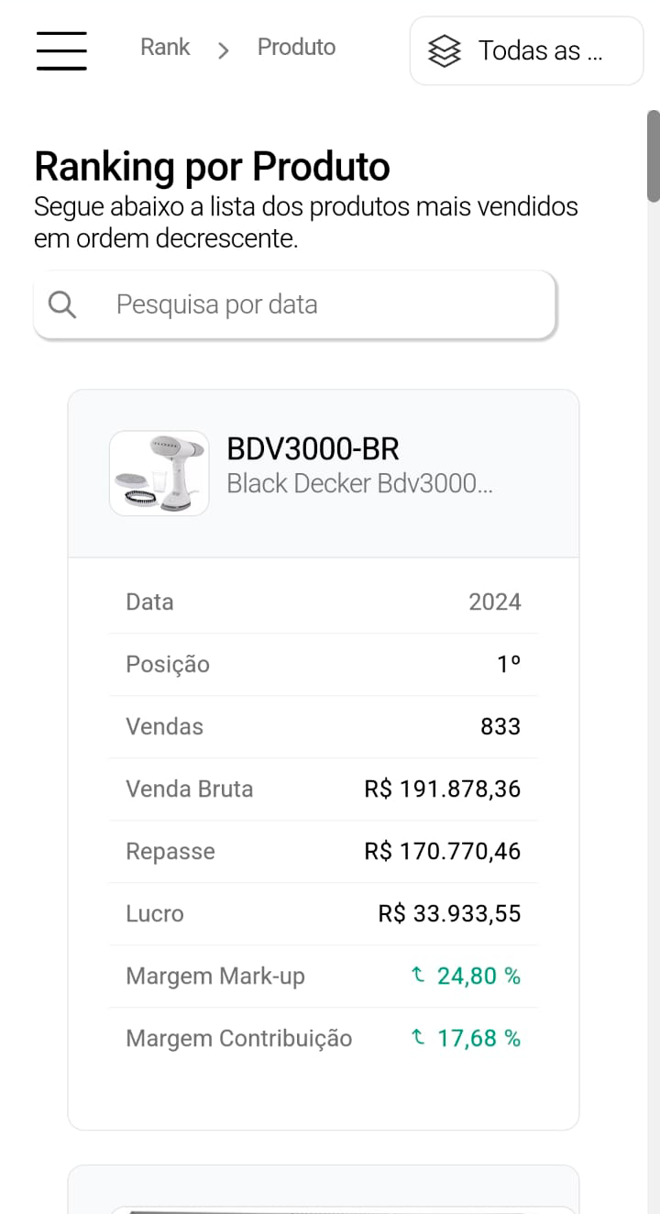Image resolution: width=660 pixels, height=1214 pixels.
Task: Select the Data 2024 row
Action: (323, 602)
